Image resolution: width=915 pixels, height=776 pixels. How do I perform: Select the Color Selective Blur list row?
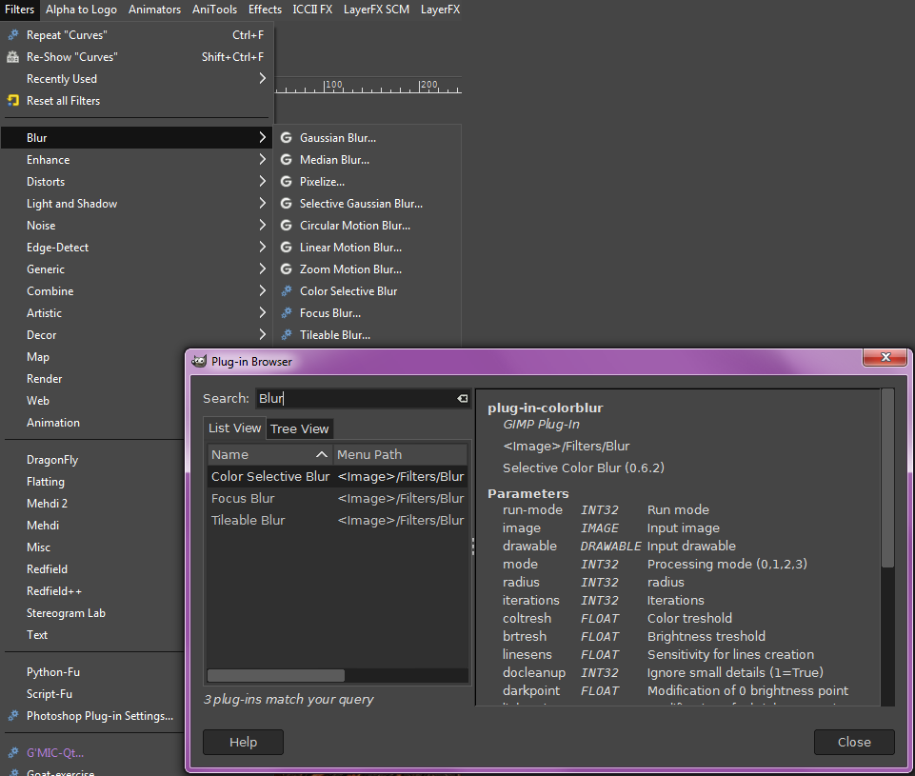(x=338, y=477)
